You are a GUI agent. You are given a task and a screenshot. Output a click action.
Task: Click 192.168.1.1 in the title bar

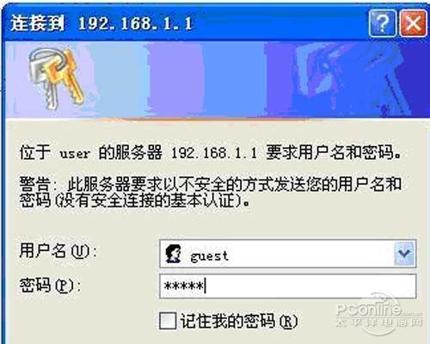click(x=135, y=23)
